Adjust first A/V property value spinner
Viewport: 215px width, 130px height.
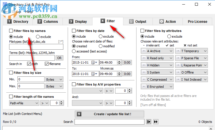tap(130, 91)
